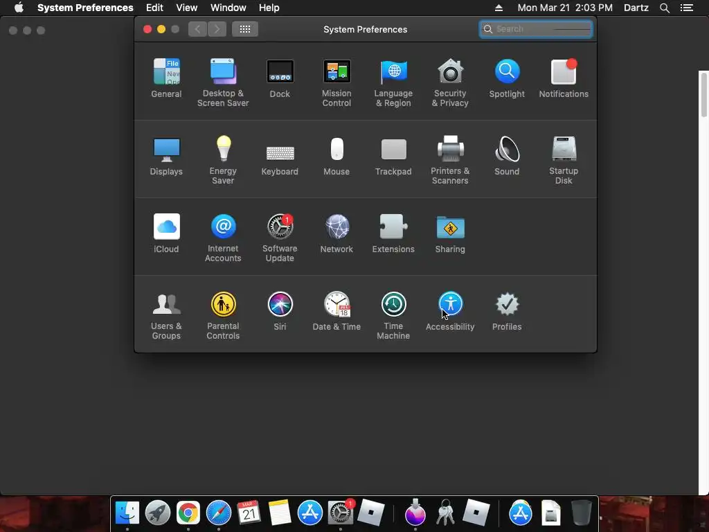Launch Google Chrome from the Dock
The image size is (709, 532).
(188, 513)
